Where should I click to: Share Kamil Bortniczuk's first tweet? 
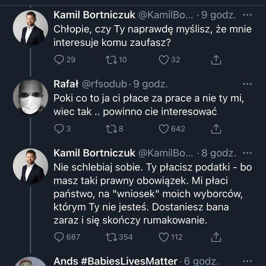(x=216, y=60)
